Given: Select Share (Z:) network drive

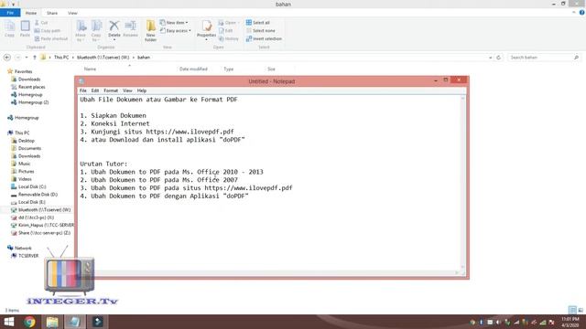Looking at the screenshot, I should click(44, 233).
